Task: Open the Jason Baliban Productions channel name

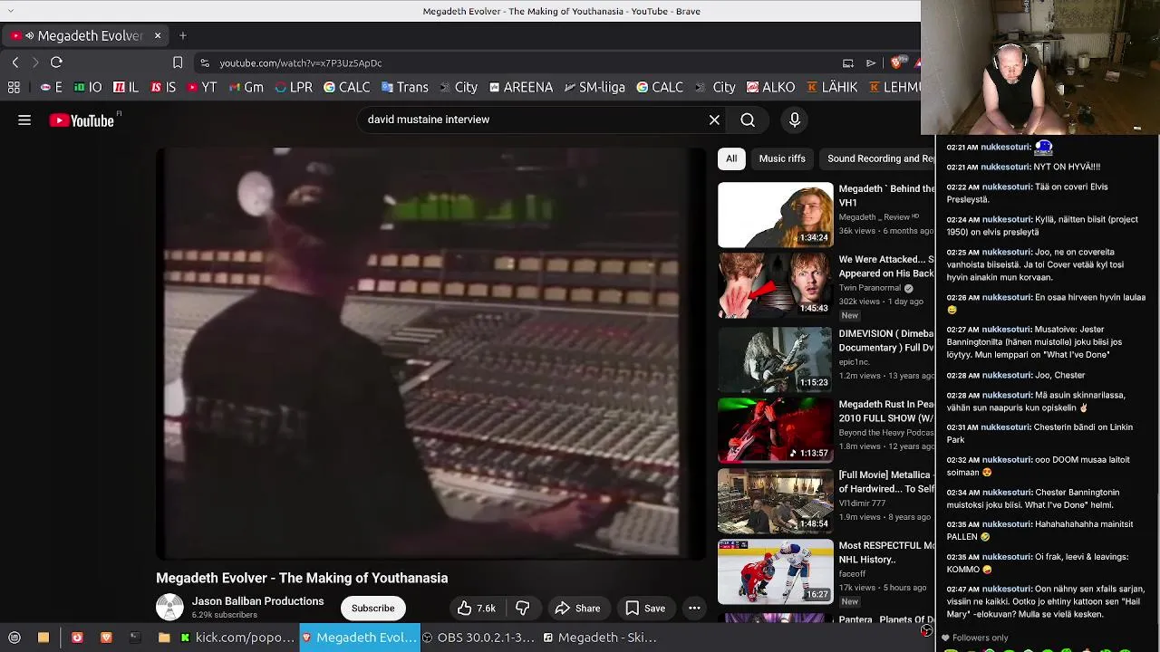Action: pos(257,601)
